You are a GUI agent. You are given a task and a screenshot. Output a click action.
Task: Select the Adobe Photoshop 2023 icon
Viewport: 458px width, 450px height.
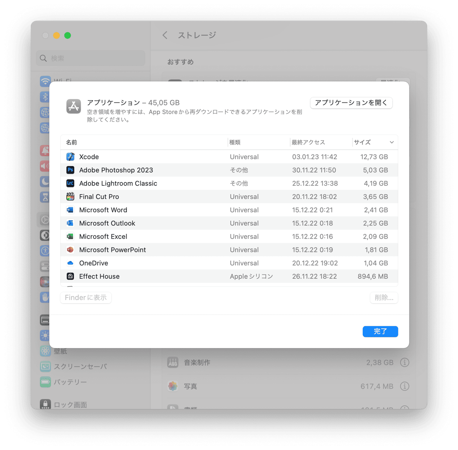click(70, 170)
